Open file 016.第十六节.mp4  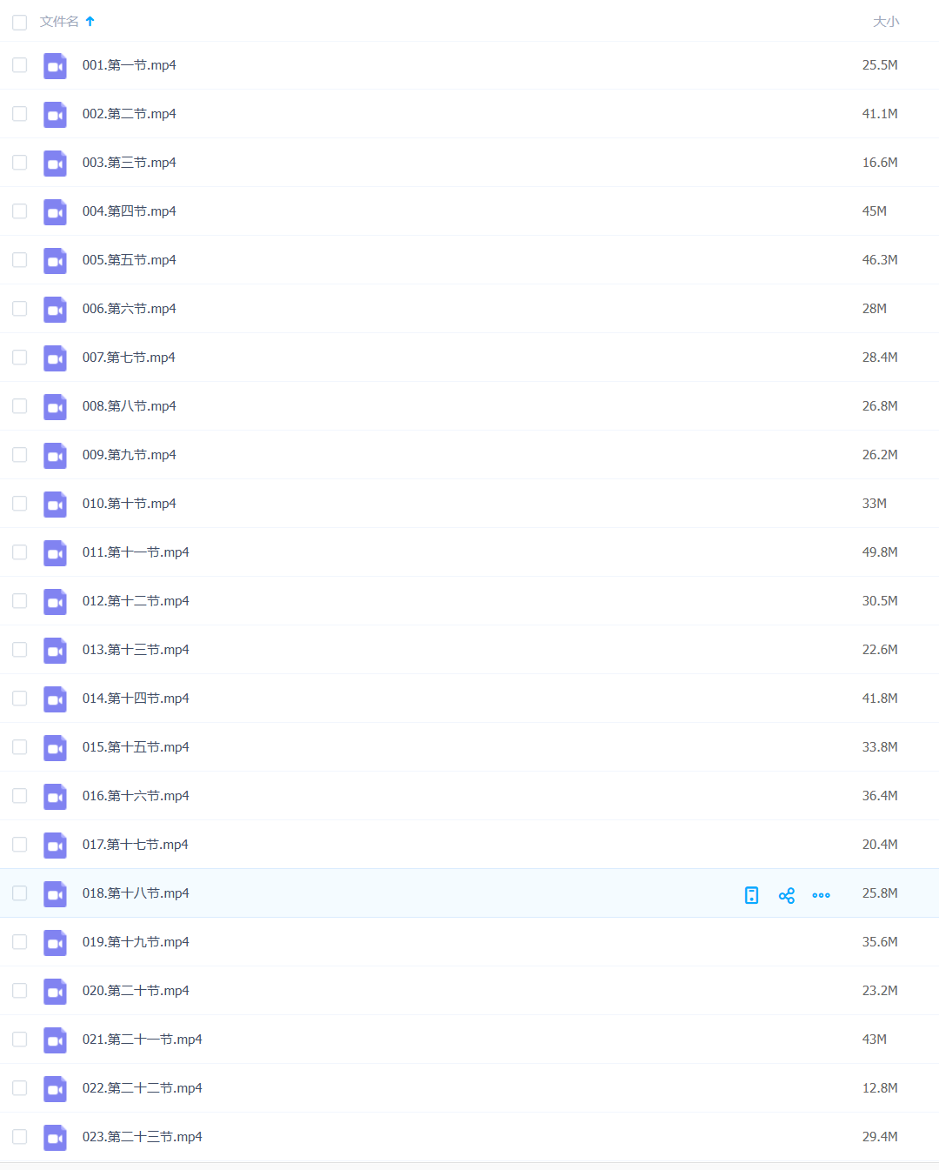[136, 796]
